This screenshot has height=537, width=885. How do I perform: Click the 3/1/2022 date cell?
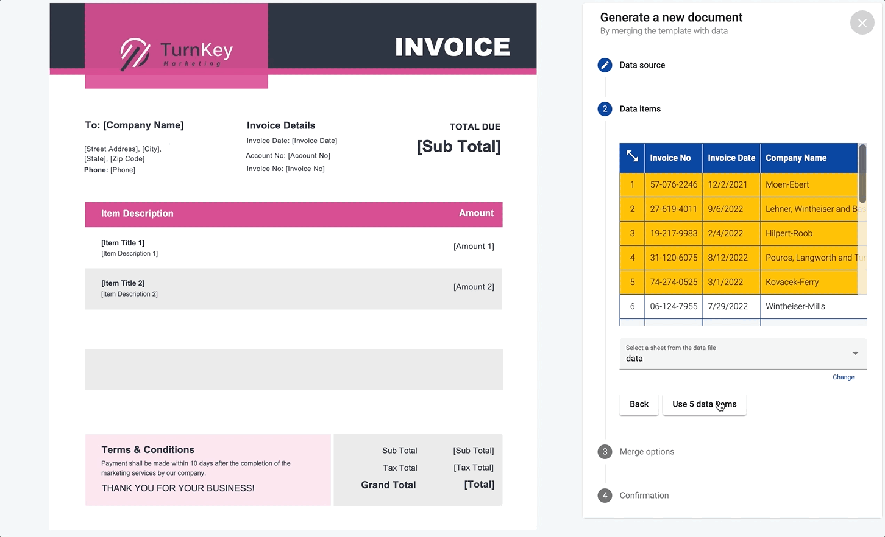731,282
